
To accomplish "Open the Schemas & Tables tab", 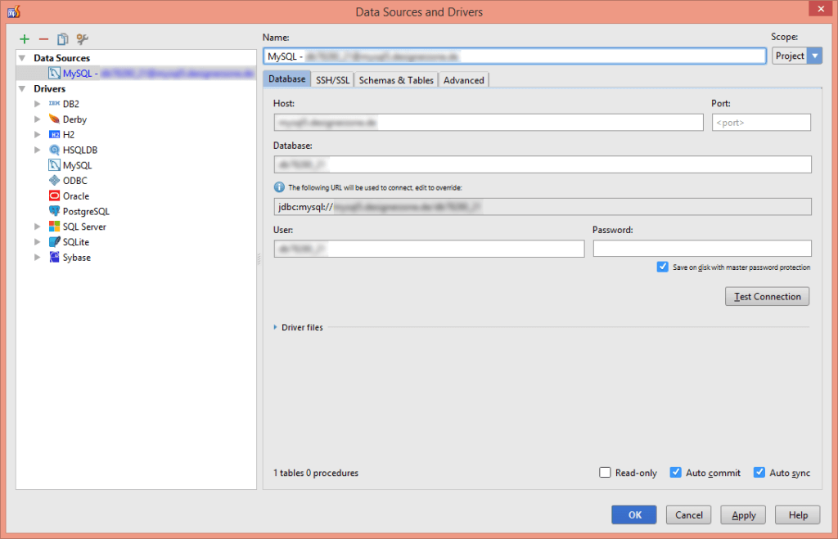I will pos(396,79).
